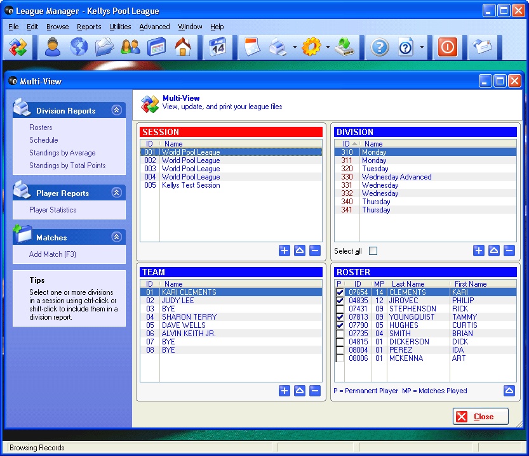Viewport: 529px width, 456px height.
Task: Open the globe icon in toolbar
Action: (x=78, y=48)
